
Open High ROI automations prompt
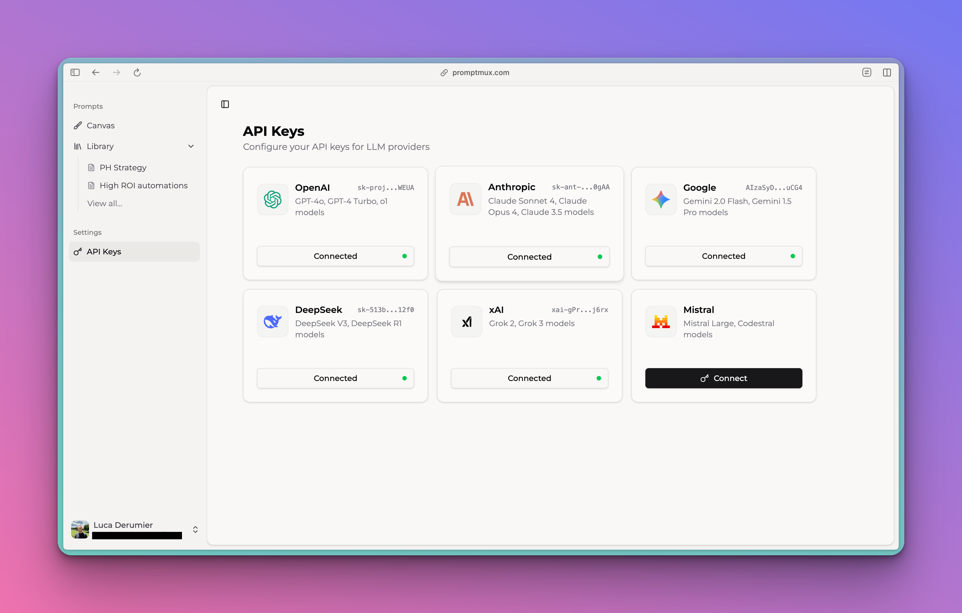[143, 185]
